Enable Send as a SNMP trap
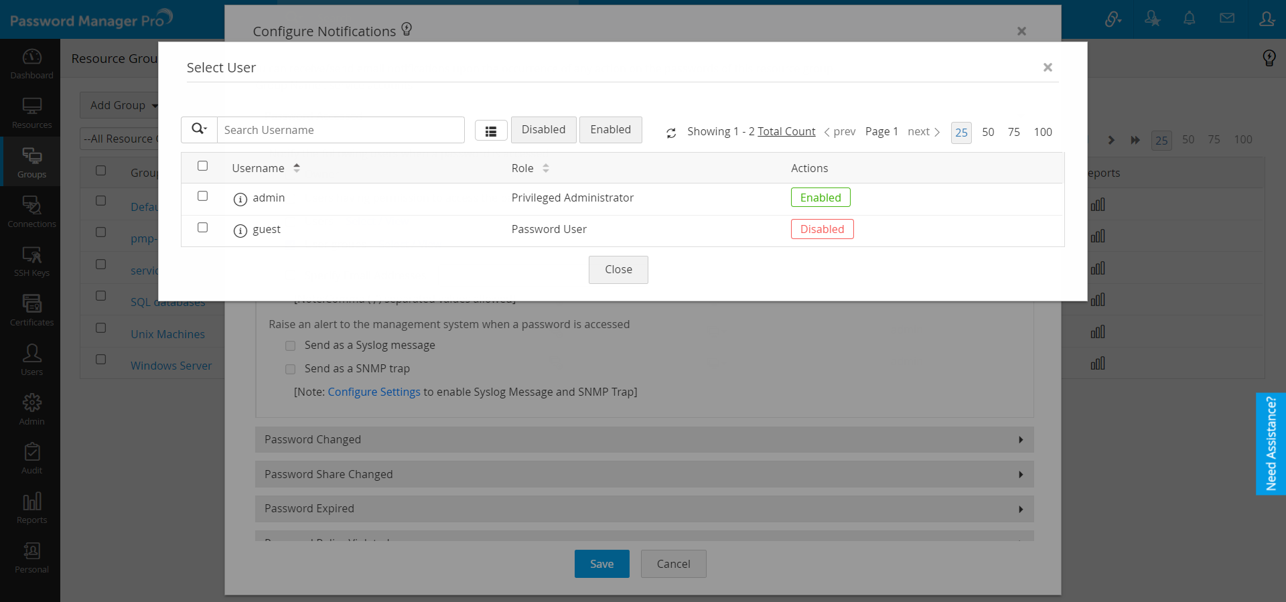Viewport: 1286px width, 602px height. pos(290,369)
